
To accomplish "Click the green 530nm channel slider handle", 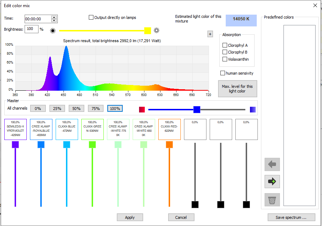I will pos(92,145).
